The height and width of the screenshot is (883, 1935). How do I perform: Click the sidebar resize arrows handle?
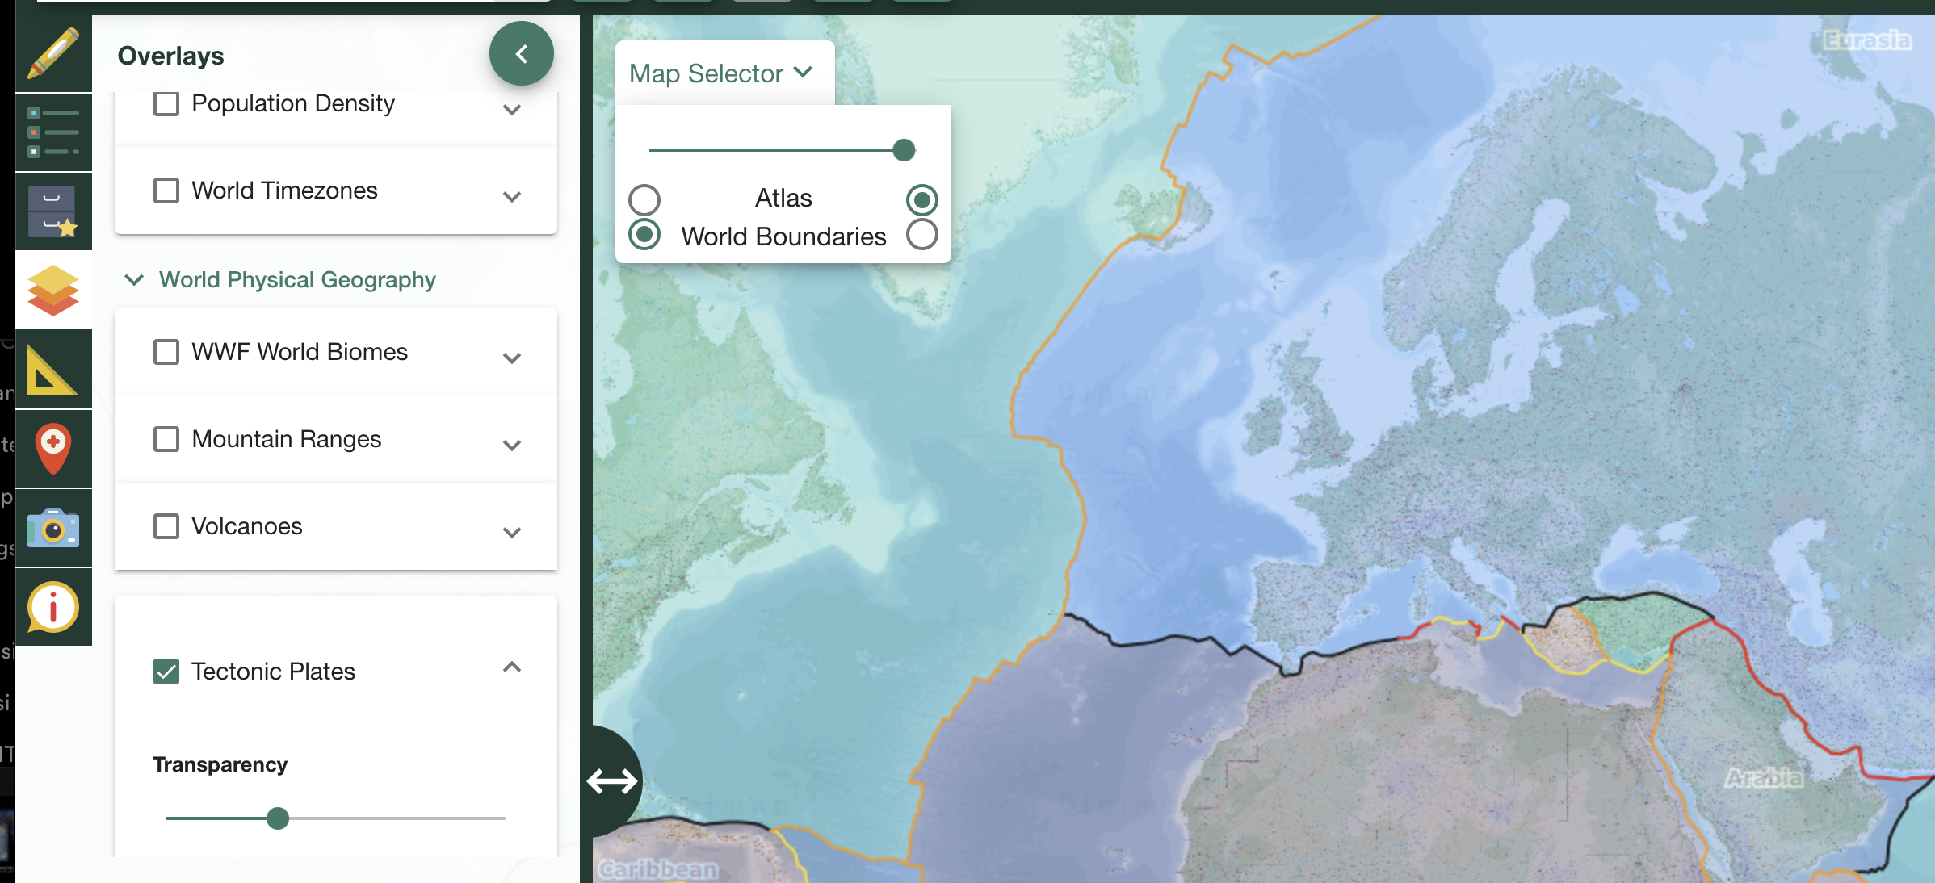tap(612, 780)
